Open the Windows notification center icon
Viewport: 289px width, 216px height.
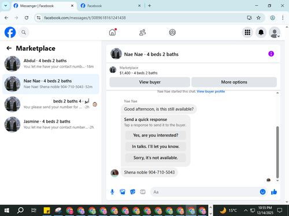[280, 210]
